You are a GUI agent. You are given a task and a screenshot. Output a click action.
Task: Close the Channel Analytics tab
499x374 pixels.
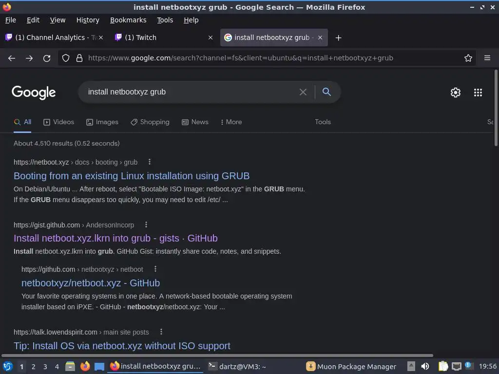click(x=100, y=37)
